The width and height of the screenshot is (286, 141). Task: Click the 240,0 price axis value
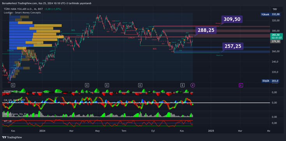pyautogui.click(x=275, y=62)
